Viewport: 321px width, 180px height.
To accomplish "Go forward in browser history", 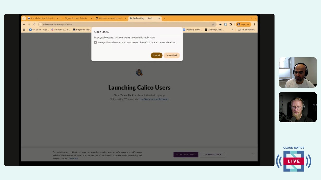I will coord(29,24).
